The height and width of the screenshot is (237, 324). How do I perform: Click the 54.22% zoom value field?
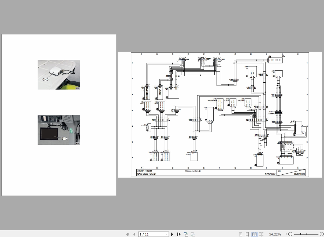pyautogui.click(x=275, y=234)
